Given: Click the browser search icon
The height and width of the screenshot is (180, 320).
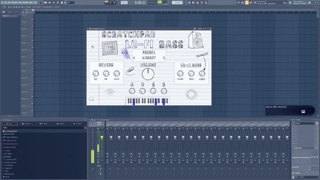Looking at the screenshot, I should pyautogui.click(x=85, y=128).
